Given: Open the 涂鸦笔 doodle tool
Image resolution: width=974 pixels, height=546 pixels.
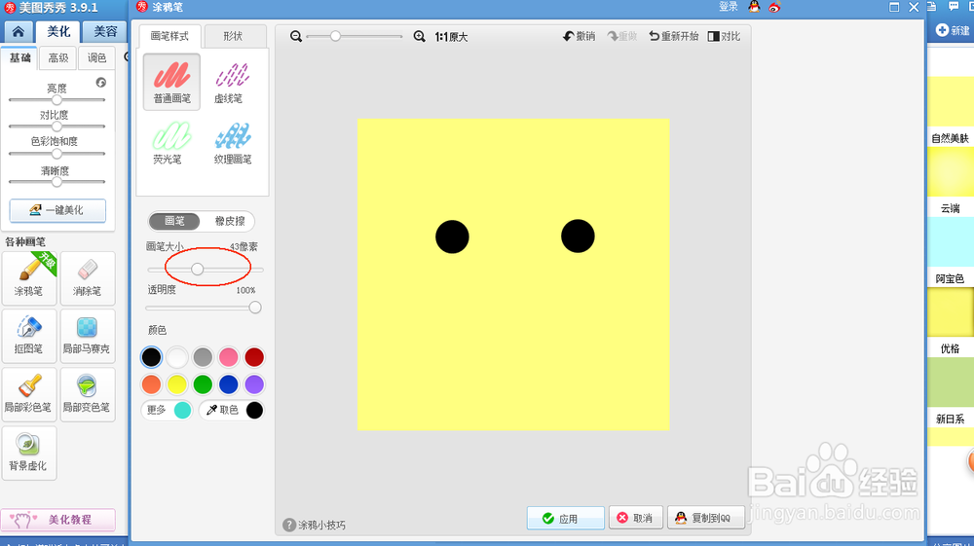Looking at the screenshot, I should coord(29,278).
